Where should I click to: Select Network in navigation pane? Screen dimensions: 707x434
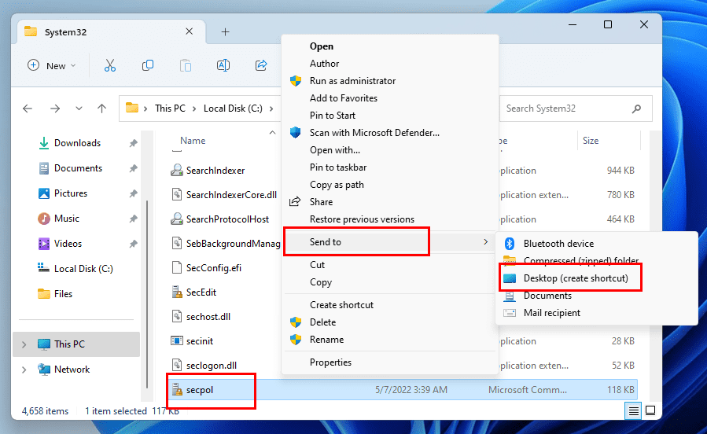(x=72, y=370)
